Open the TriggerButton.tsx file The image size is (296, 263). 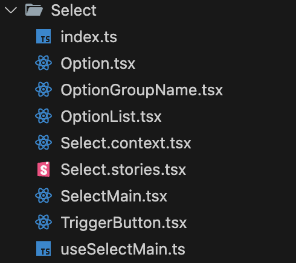tap(124, 223)
